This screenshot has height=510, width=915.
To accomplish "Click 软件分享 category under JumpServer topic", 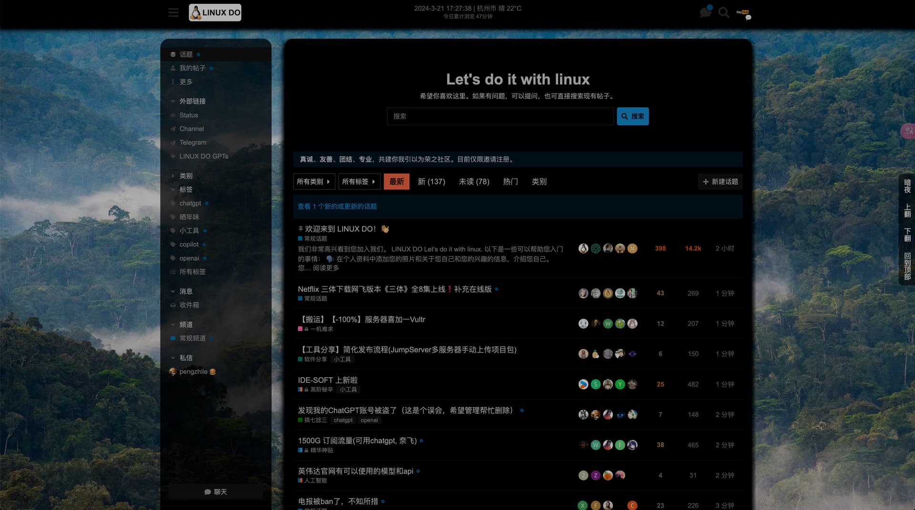I will (x=315, y=360).
